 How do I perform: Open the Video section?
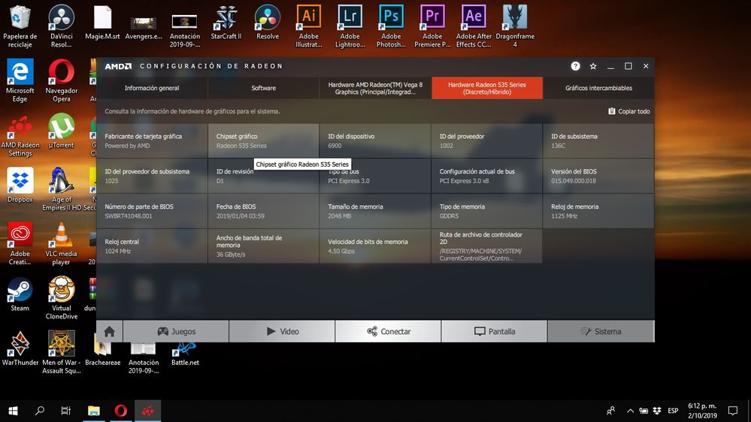[x=282, y=331]
